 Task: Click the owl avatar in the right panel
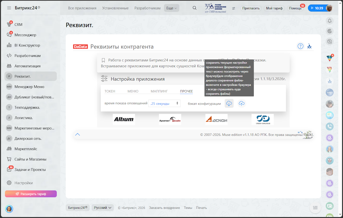[330, 161]
